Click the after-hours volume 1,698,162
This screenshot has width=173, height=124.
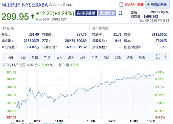(151, 16)
